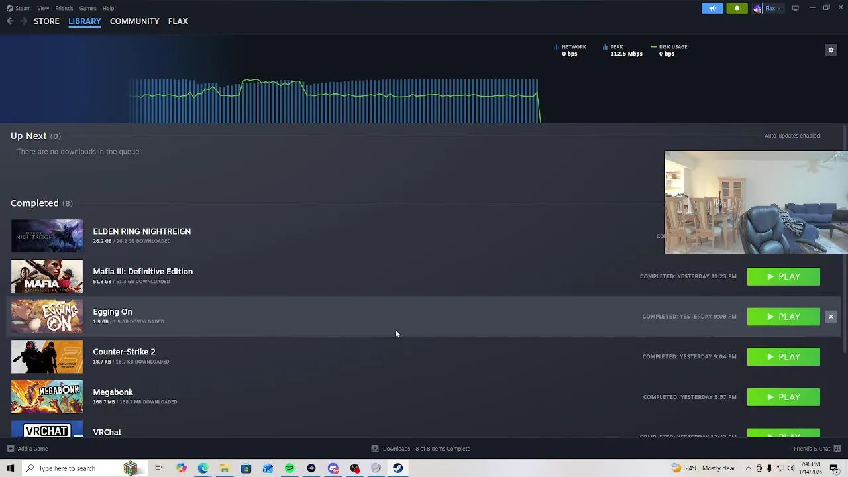
Task: Open the weather widget showing 24°C
Action: [x=704, y=468]
